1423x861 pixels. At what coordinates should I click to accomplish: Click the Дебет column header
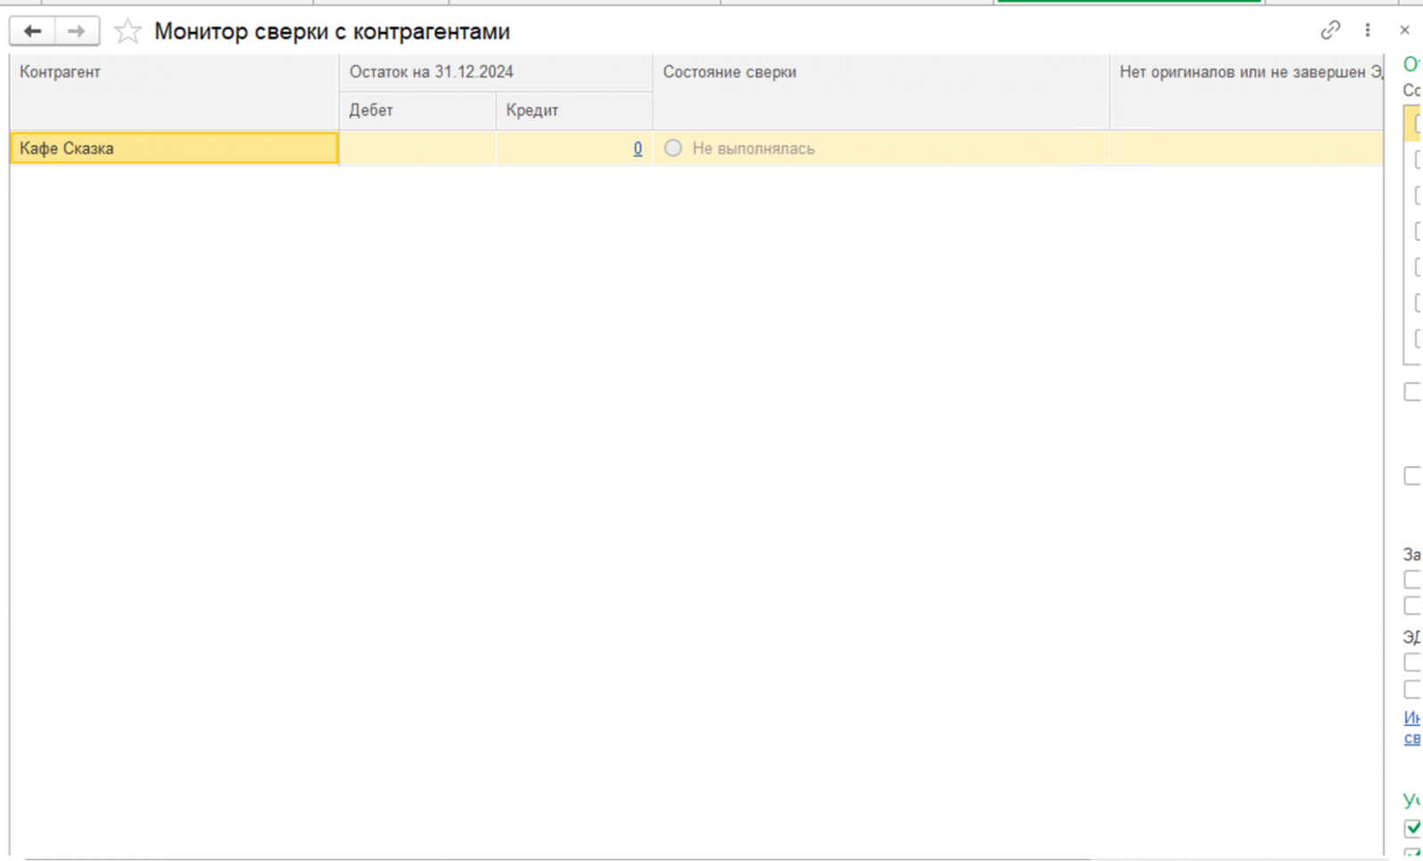point(417,110)
